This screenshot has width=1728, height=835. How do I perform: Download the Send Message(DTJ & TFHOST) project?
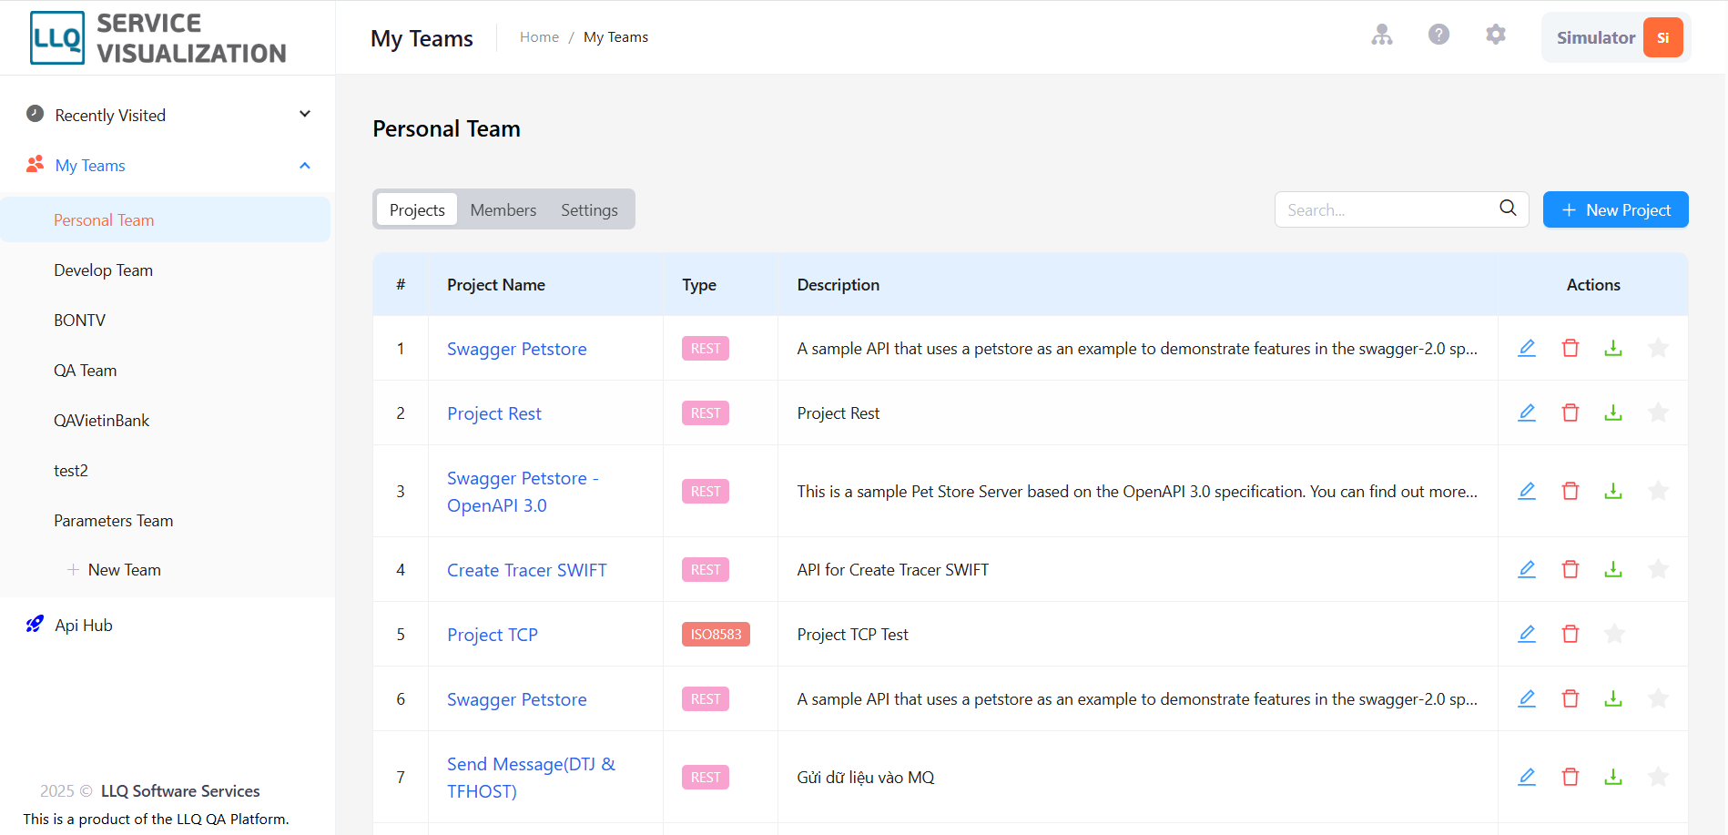point(1613,777)
